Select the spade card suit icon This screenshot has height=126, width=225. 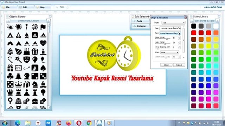point(43,68)
